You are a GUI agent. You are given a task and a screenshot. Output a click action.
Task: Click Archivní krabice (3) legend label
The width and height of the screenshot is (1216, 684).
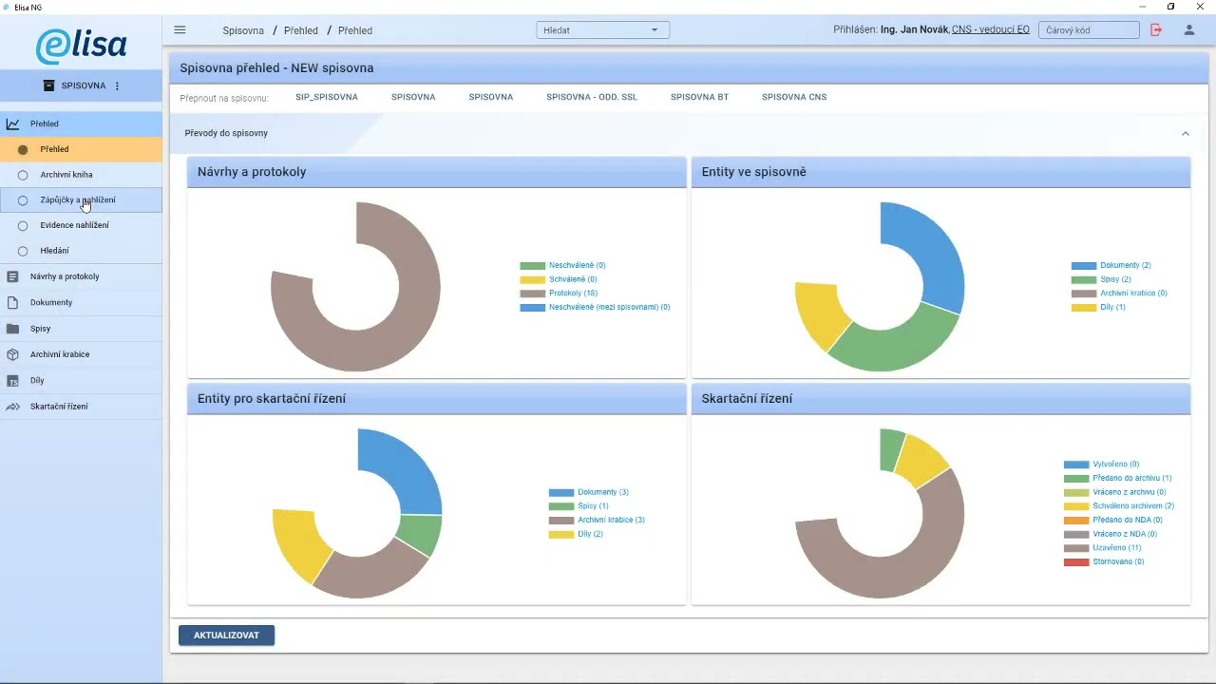point(611,520)
